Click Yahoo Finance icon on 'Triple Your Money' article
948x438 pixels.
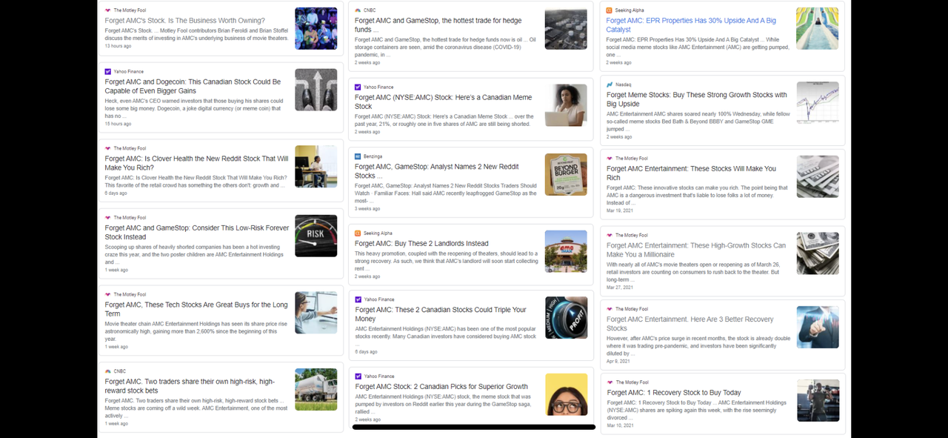tap(358, 299)
